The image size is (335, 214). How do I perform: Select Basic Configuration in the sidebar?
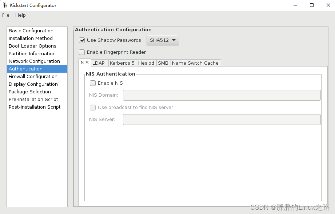(x=31, y=31)
